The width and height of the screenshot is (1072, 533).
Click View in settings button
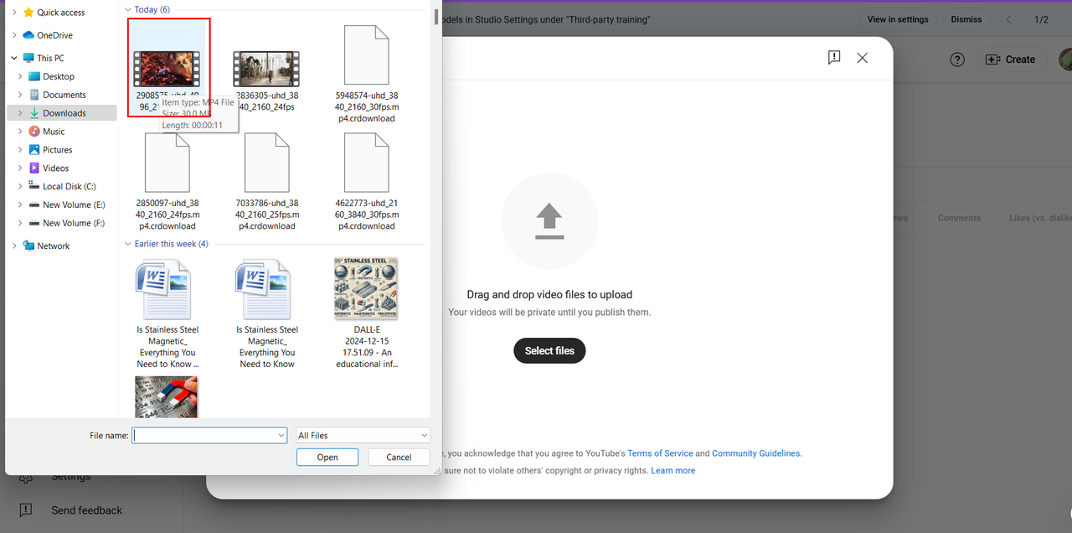[x=898, y=19]
